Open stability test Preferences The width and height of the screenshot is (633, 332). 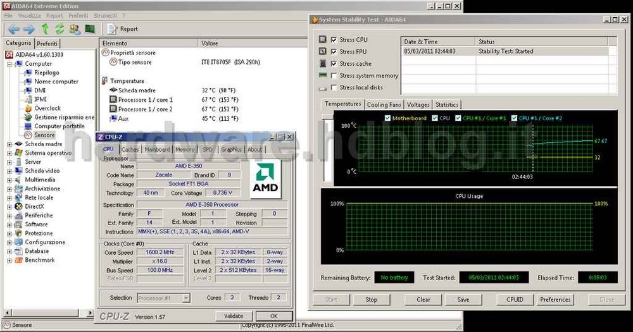pyautogui.click(x=555, y=300)
